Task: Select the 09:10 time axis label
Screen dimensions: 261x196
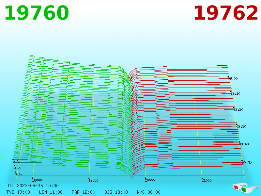Action: pos(235,93)
